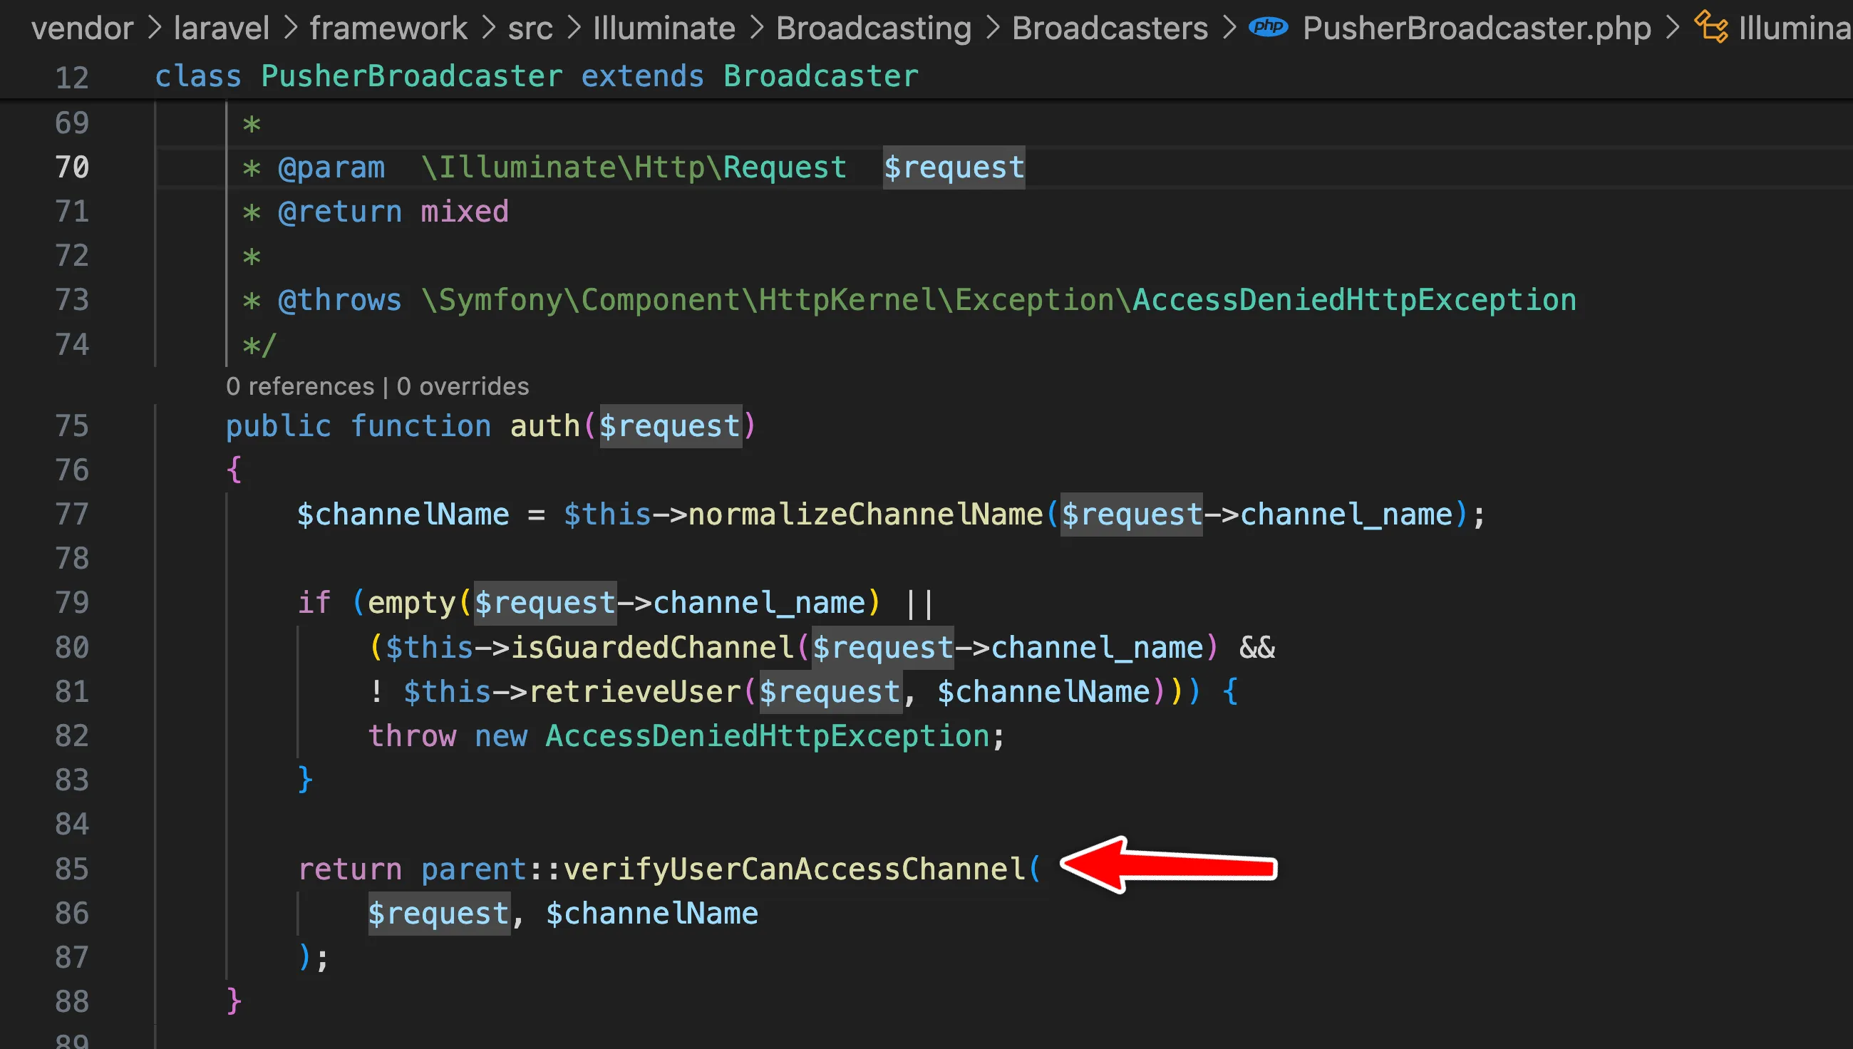Select the Illuminate breadcrumb folder
The image size is (1853, 1049).
[664, 29]
